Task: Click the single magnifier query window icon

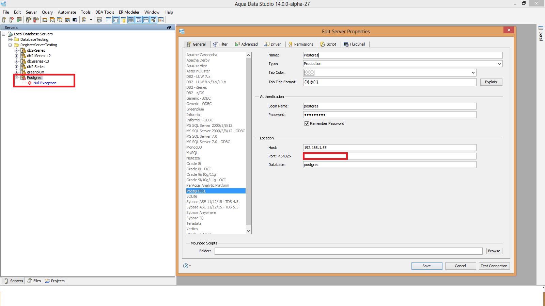Action: (45, 20)
